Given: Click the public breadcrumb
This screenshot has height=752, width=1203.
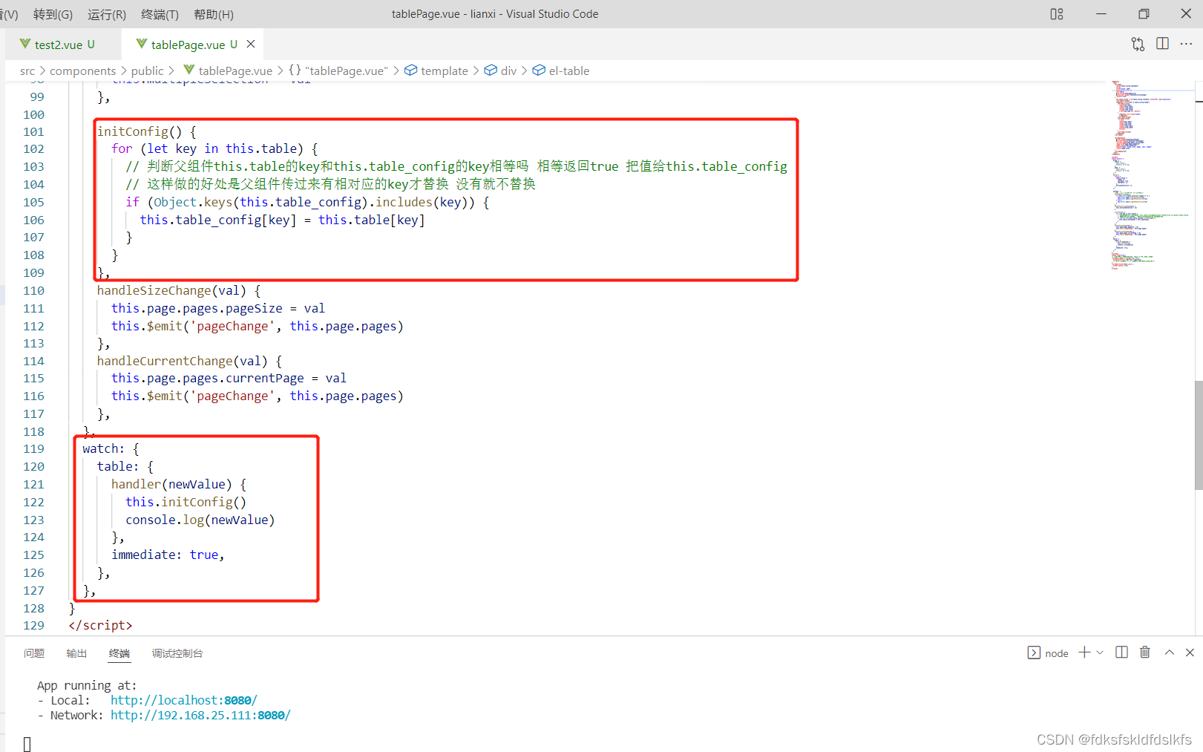Looking at the screenshot, I should (x=148, y=71).
